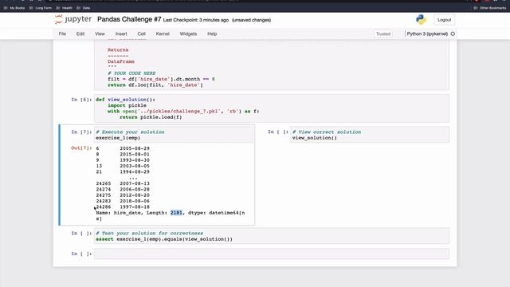Click the Trusted notebook button
The height and width of the screenshot is (287, 510).
point(383,33)
